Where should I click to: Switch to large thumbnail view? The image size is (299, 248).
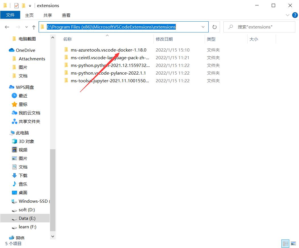(x=293, y=243)
